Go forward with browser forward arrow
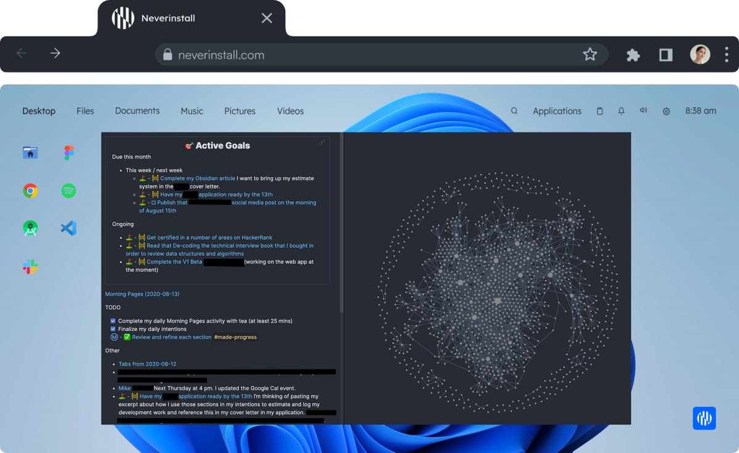Image resolution: width=739 pixels, height=453 pixels. tap(55, 54)
